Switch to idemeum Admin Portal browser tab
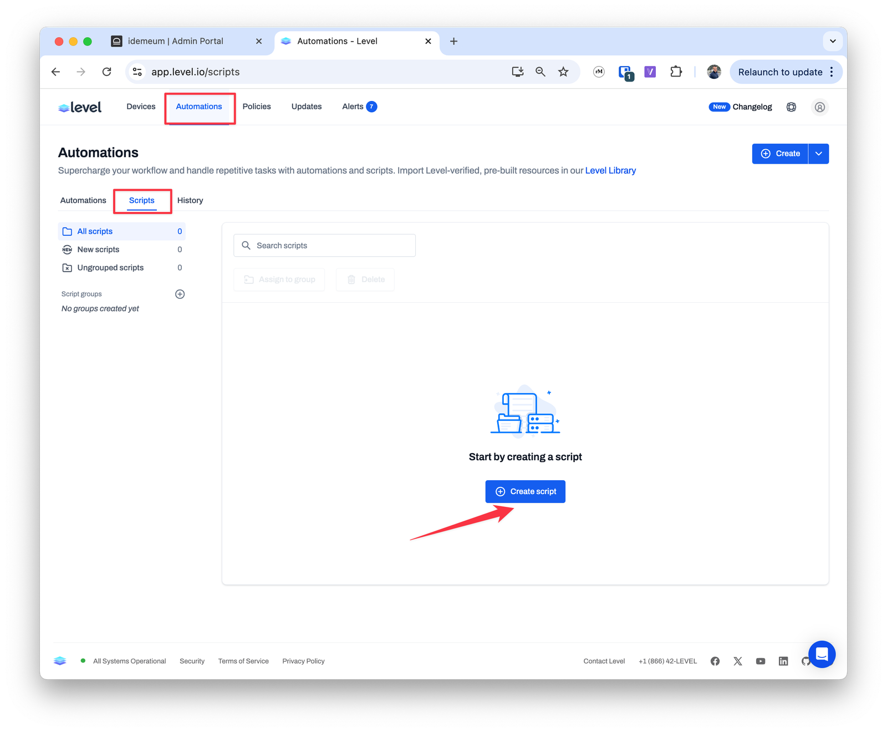Viewport: 887px width, 732px height. point(175,41)
